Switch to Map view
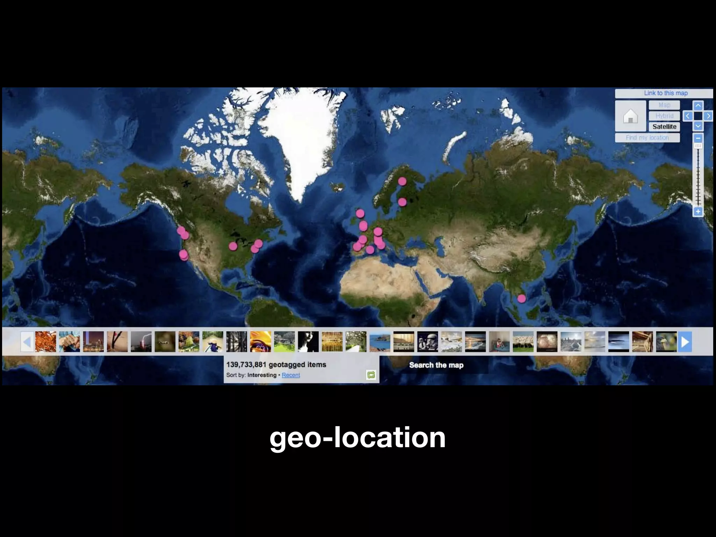This screenshot has height=537, width=716. [x=664, y=105]
